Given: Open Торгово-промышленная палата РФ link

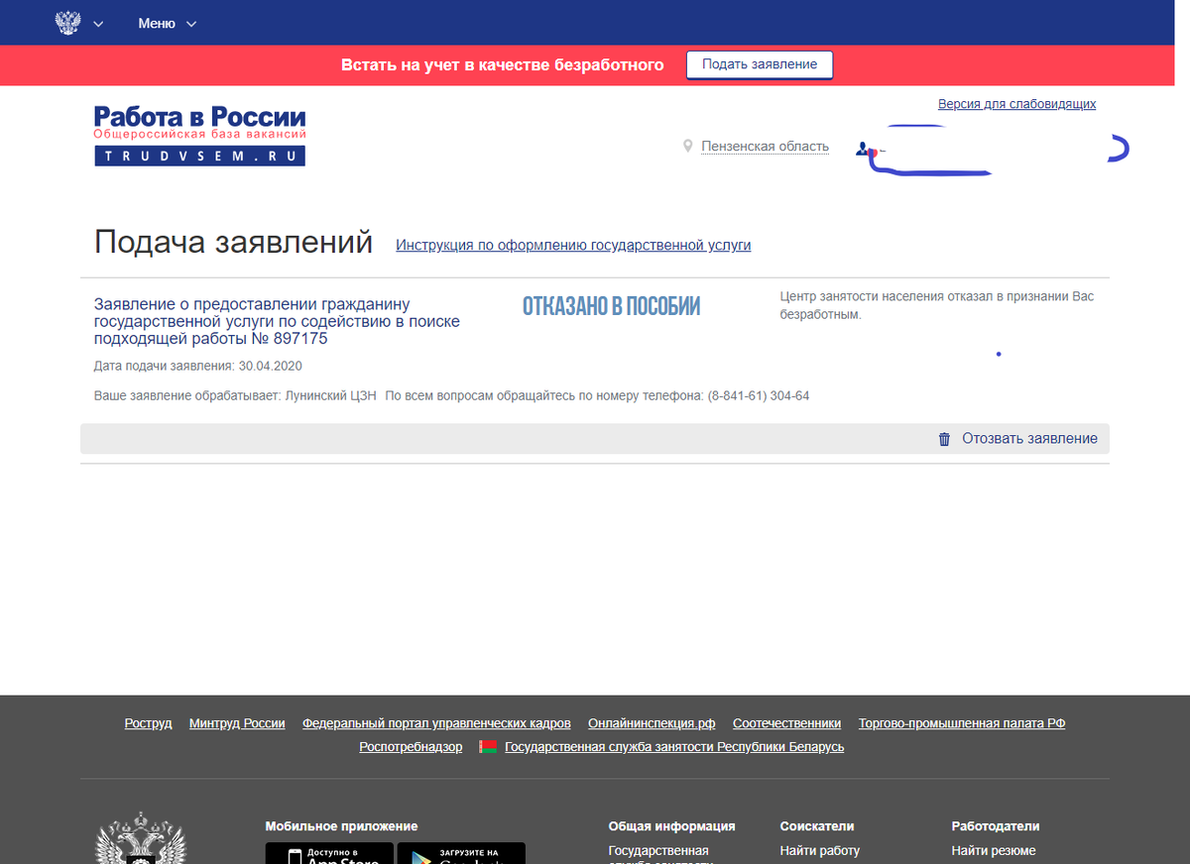Looking at the screenshot, I should click(x=962, y=724).
